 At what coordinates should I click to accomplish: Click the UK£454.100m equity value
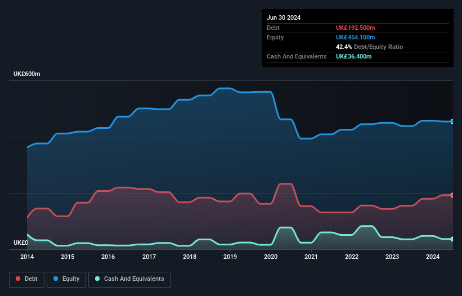point(355,37)
